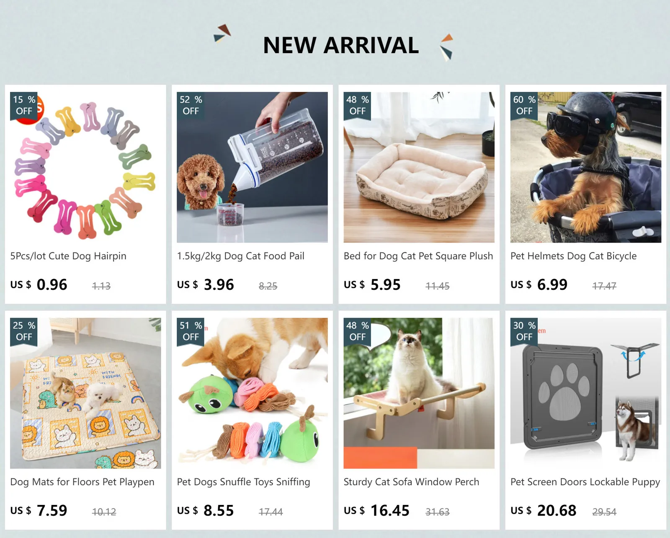Image resolution: width=670 pixels, height=538 pixels.
Task: Click Pet Dogs Snuffle Toys Sniffing title
Action: click(243, 482)
